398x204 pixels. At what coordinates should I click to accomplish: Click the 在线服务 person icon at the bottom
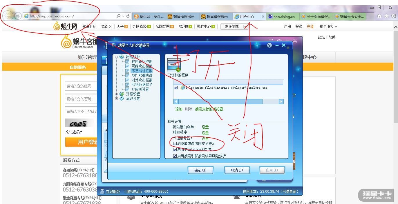[x=102, y=191]
